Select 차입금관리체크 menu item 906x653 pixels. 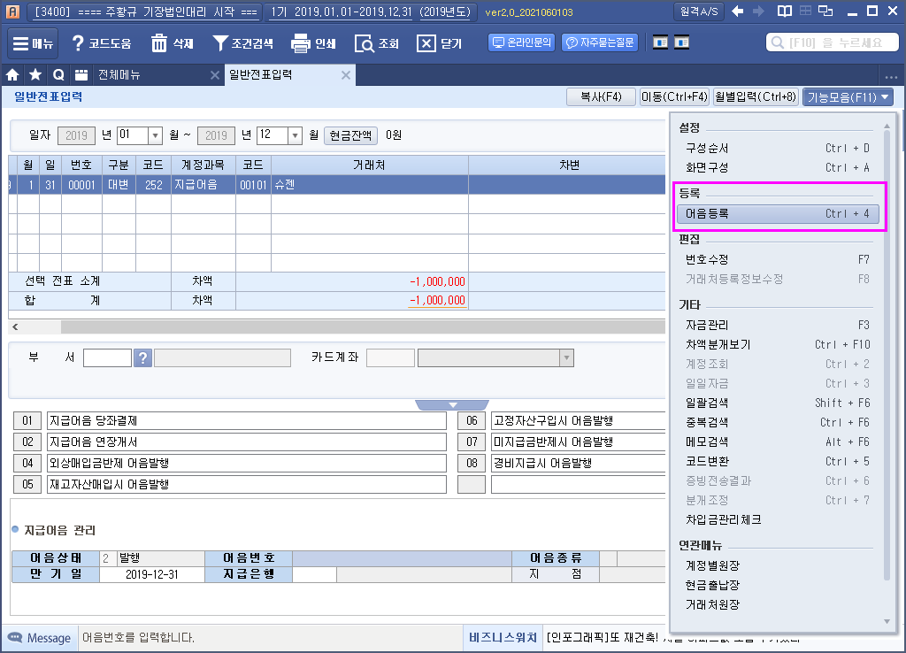pos(777,519)
